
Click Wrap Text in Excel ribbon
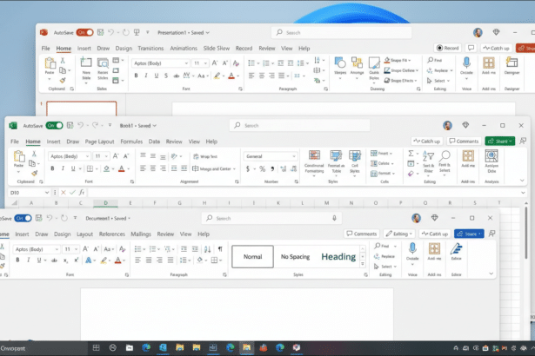click(x=205, y=156)
